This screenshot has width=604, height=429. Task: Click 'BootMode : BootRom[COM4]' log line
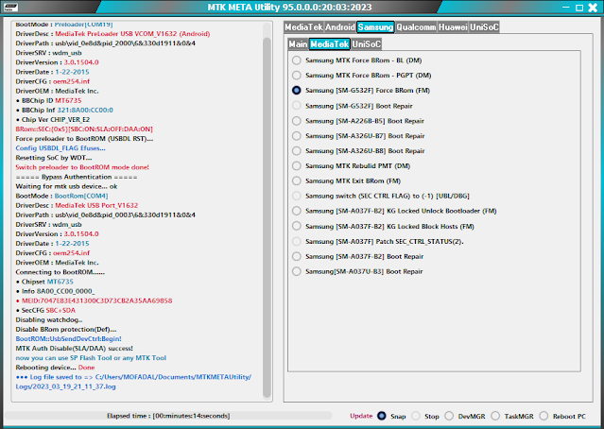(x=61, y=196)
